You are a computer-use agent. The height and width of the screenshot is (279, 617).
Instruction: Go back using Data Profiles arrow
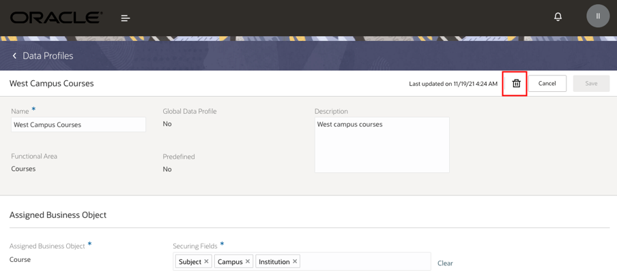point(14,56)
